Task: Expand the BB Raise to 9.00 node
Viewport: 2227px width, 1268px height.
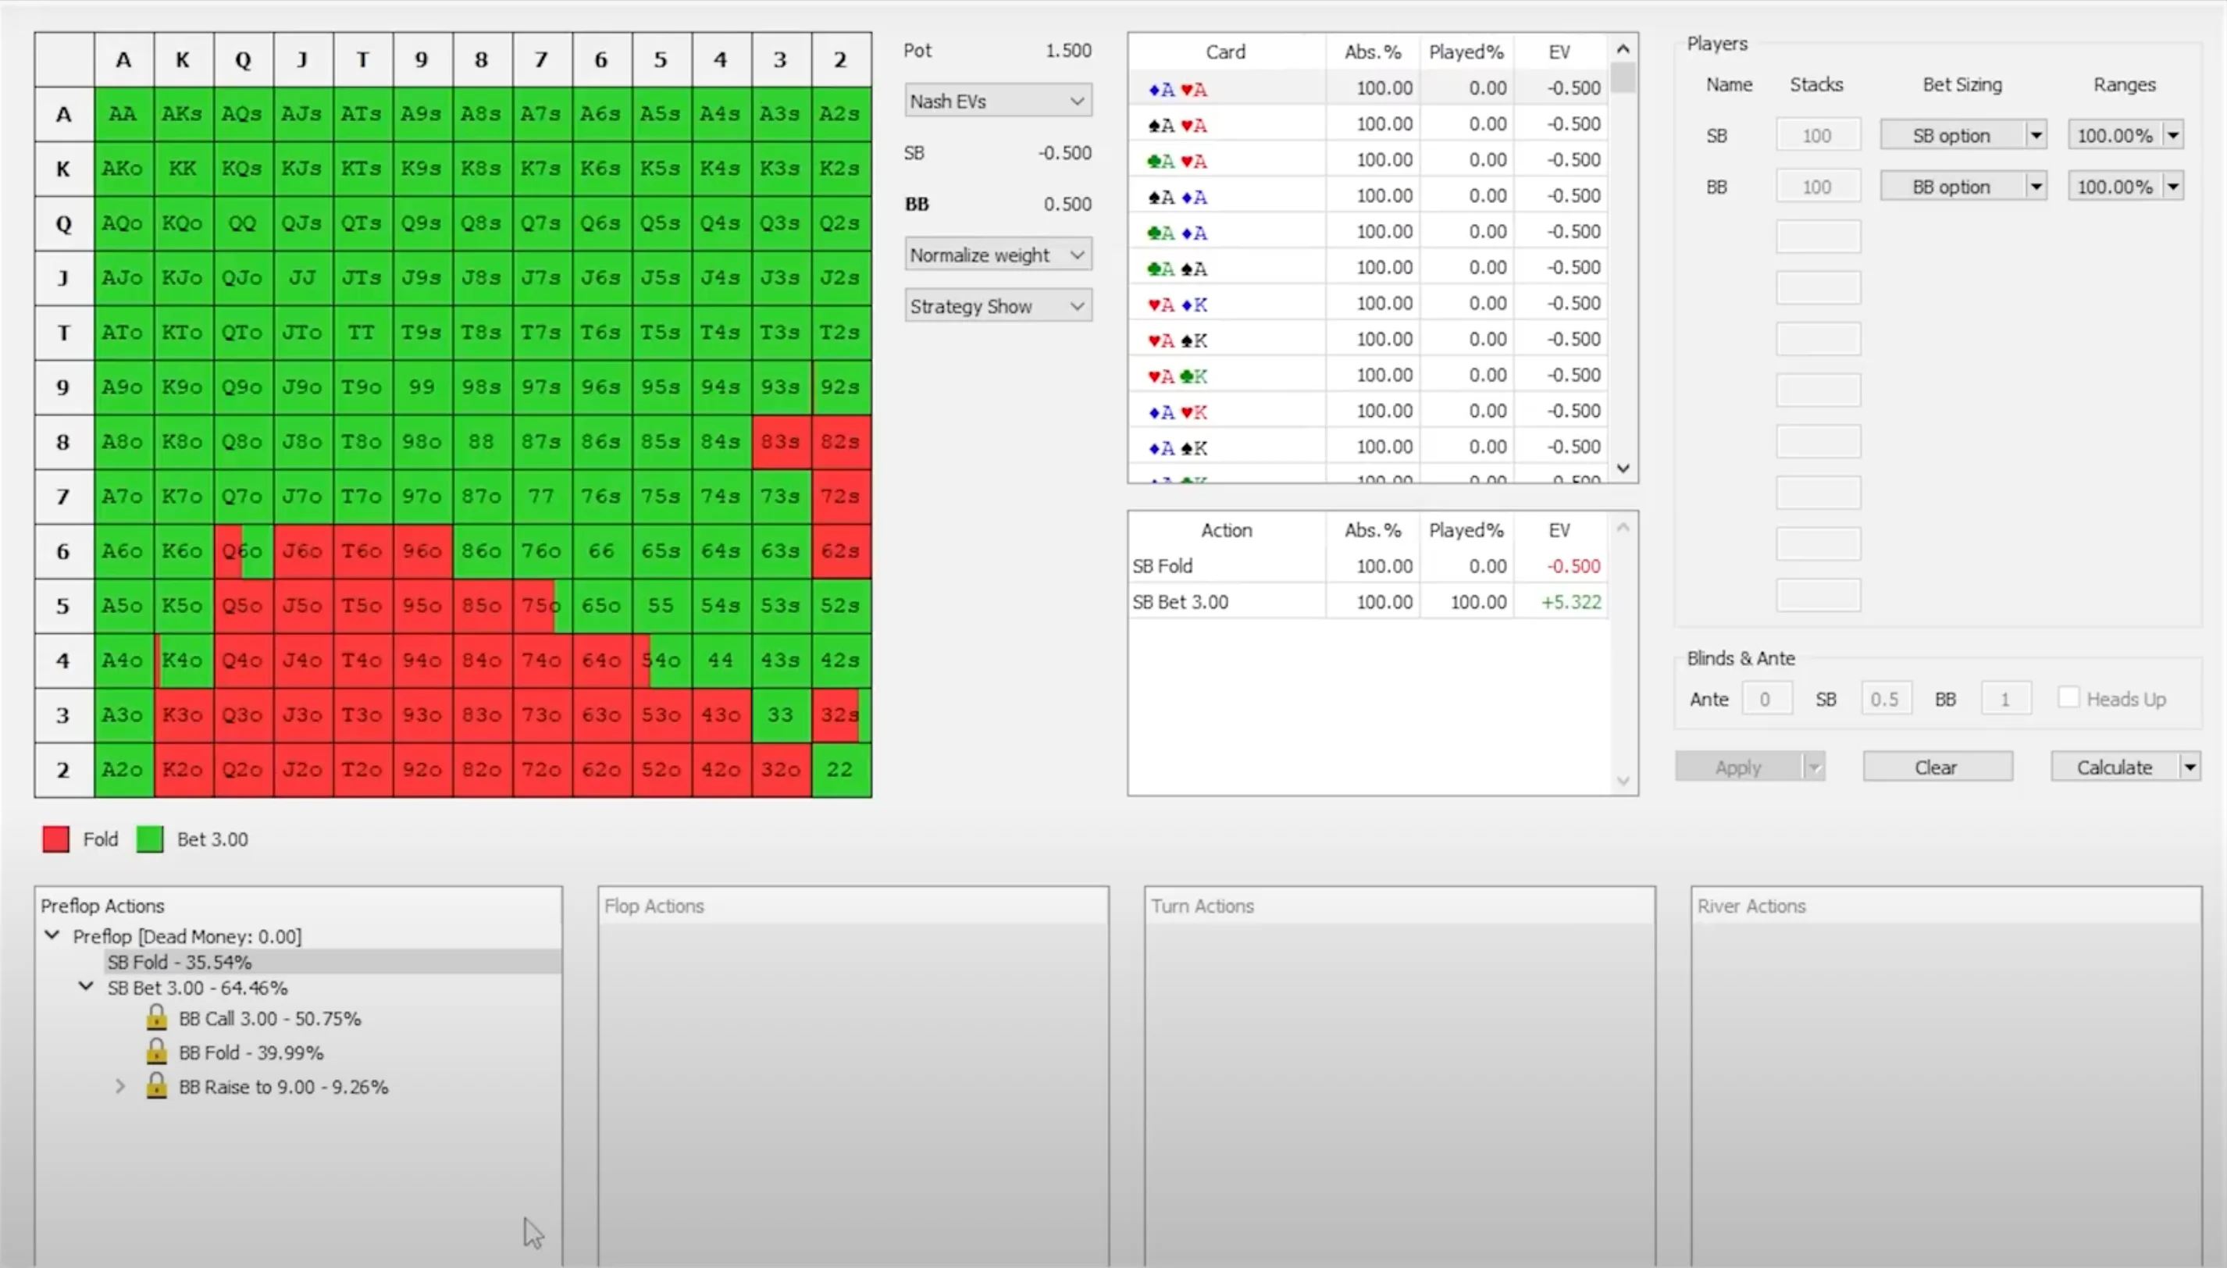Action: point(120,1086)
